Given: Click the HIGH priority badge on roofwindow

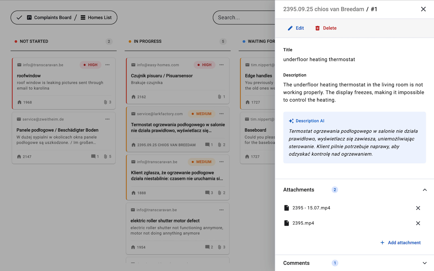Looking at the screenshot, I should tap(90, 65).
